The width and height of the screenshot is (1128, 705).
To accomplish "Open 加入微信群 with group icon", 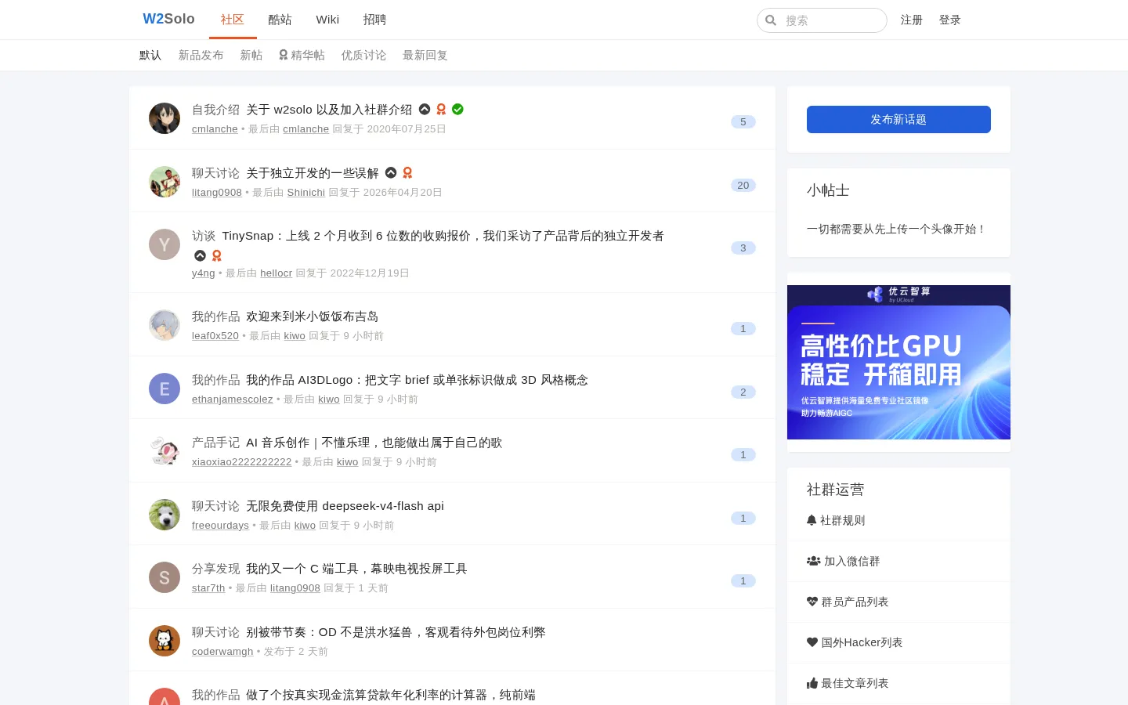I will pos(843,561).
